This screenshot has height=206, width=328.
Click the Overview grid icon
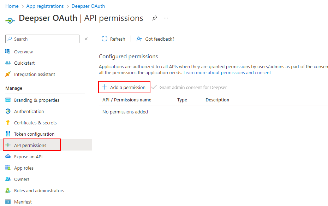click(8, 52)
